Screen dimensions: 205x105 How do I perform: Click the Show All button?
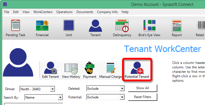[143, 88]
